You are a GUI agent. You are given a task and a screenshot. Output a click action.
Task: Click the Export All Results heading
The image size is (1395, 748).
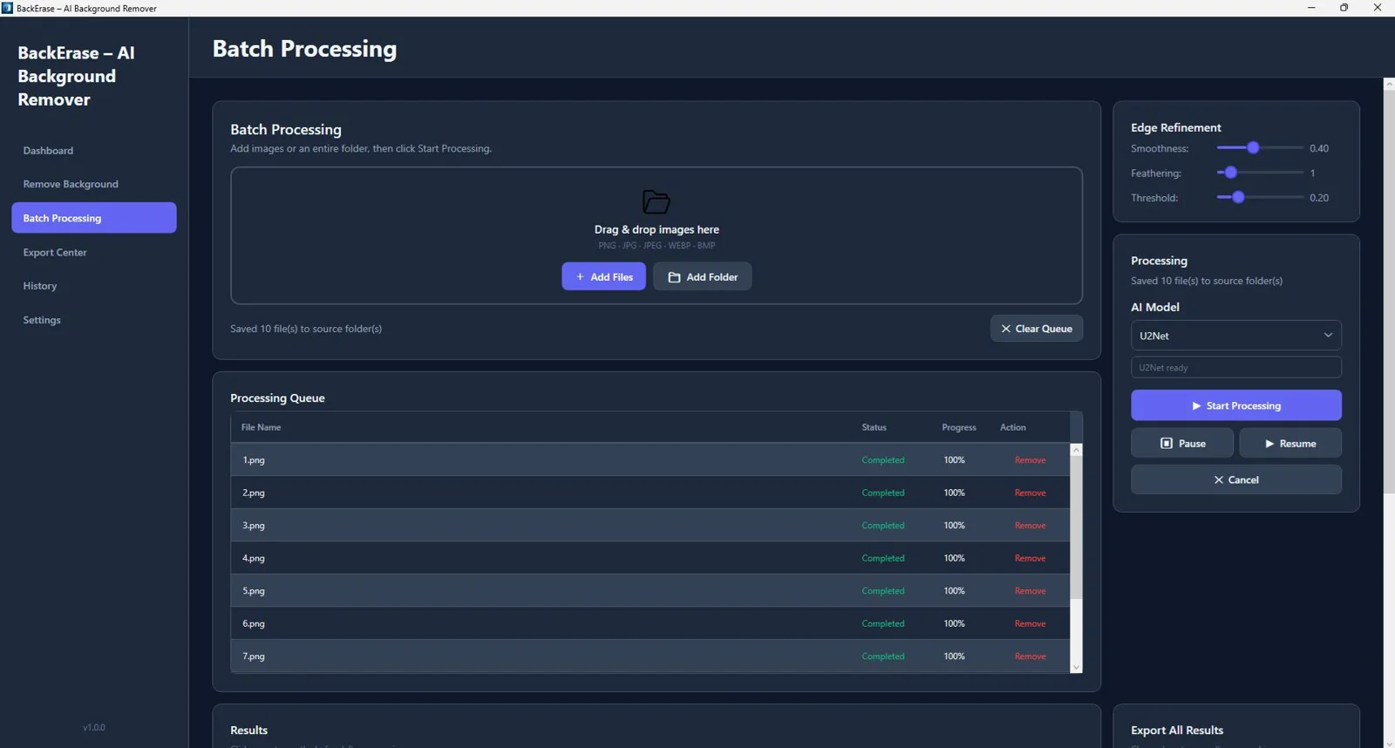[1177, 731]
